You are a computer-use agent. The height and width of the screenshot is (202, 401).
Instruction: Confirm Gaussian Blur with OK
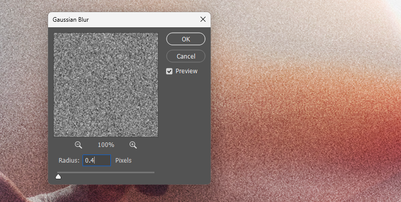186,39
